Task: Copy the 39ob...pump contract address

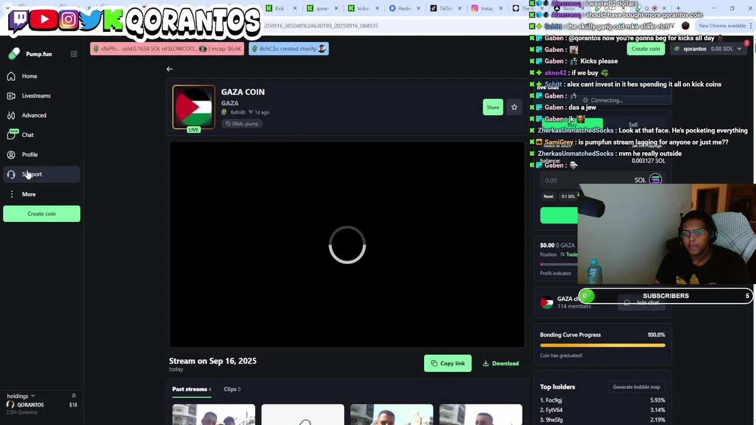Action: (242, 123)
